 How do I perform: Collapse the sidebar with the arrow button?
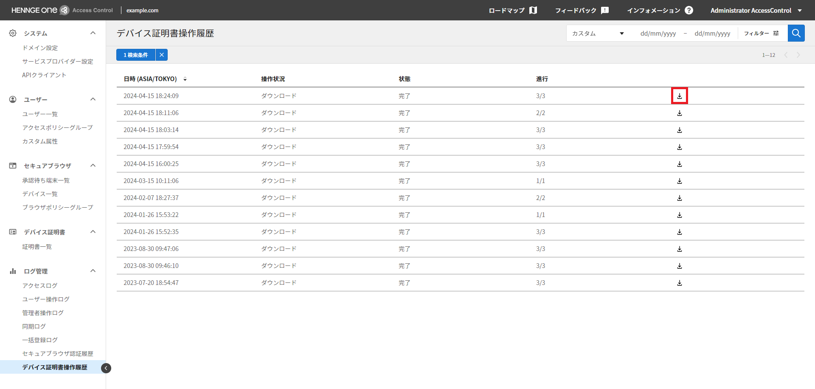point(106,368)
